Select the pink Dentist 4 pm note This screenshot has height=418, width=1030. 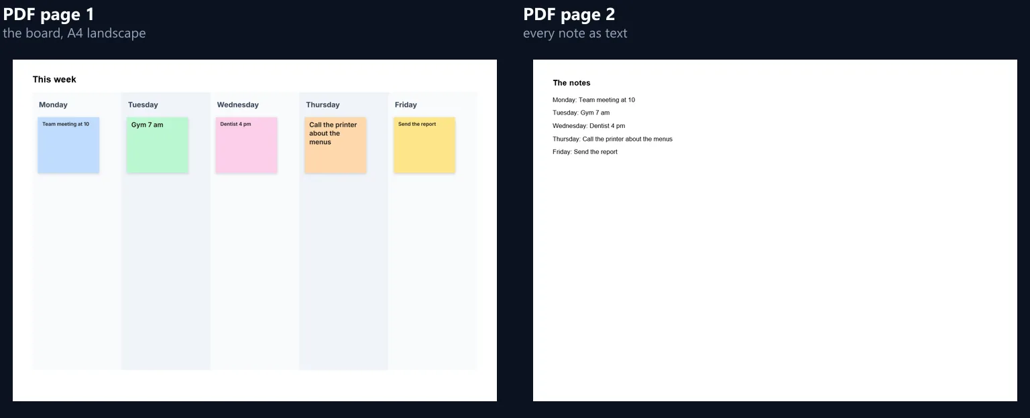pyautogui.click(x=246, y=145)
